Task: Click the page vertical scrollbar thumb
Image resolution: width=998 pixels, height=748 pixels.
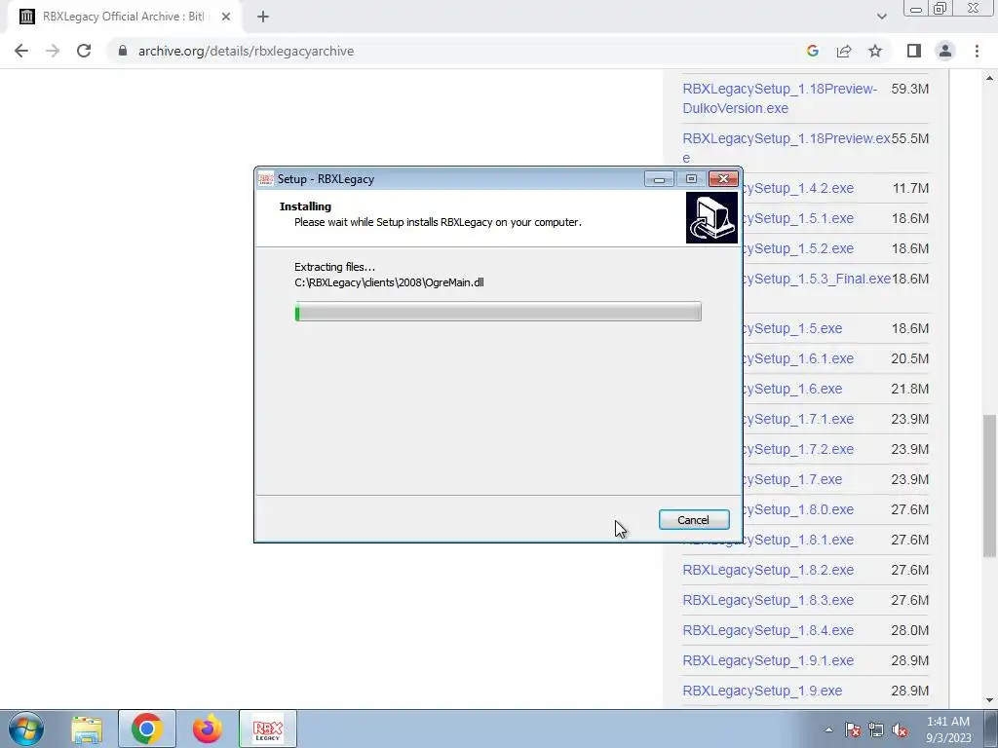Action: click(x=989, y=486)
